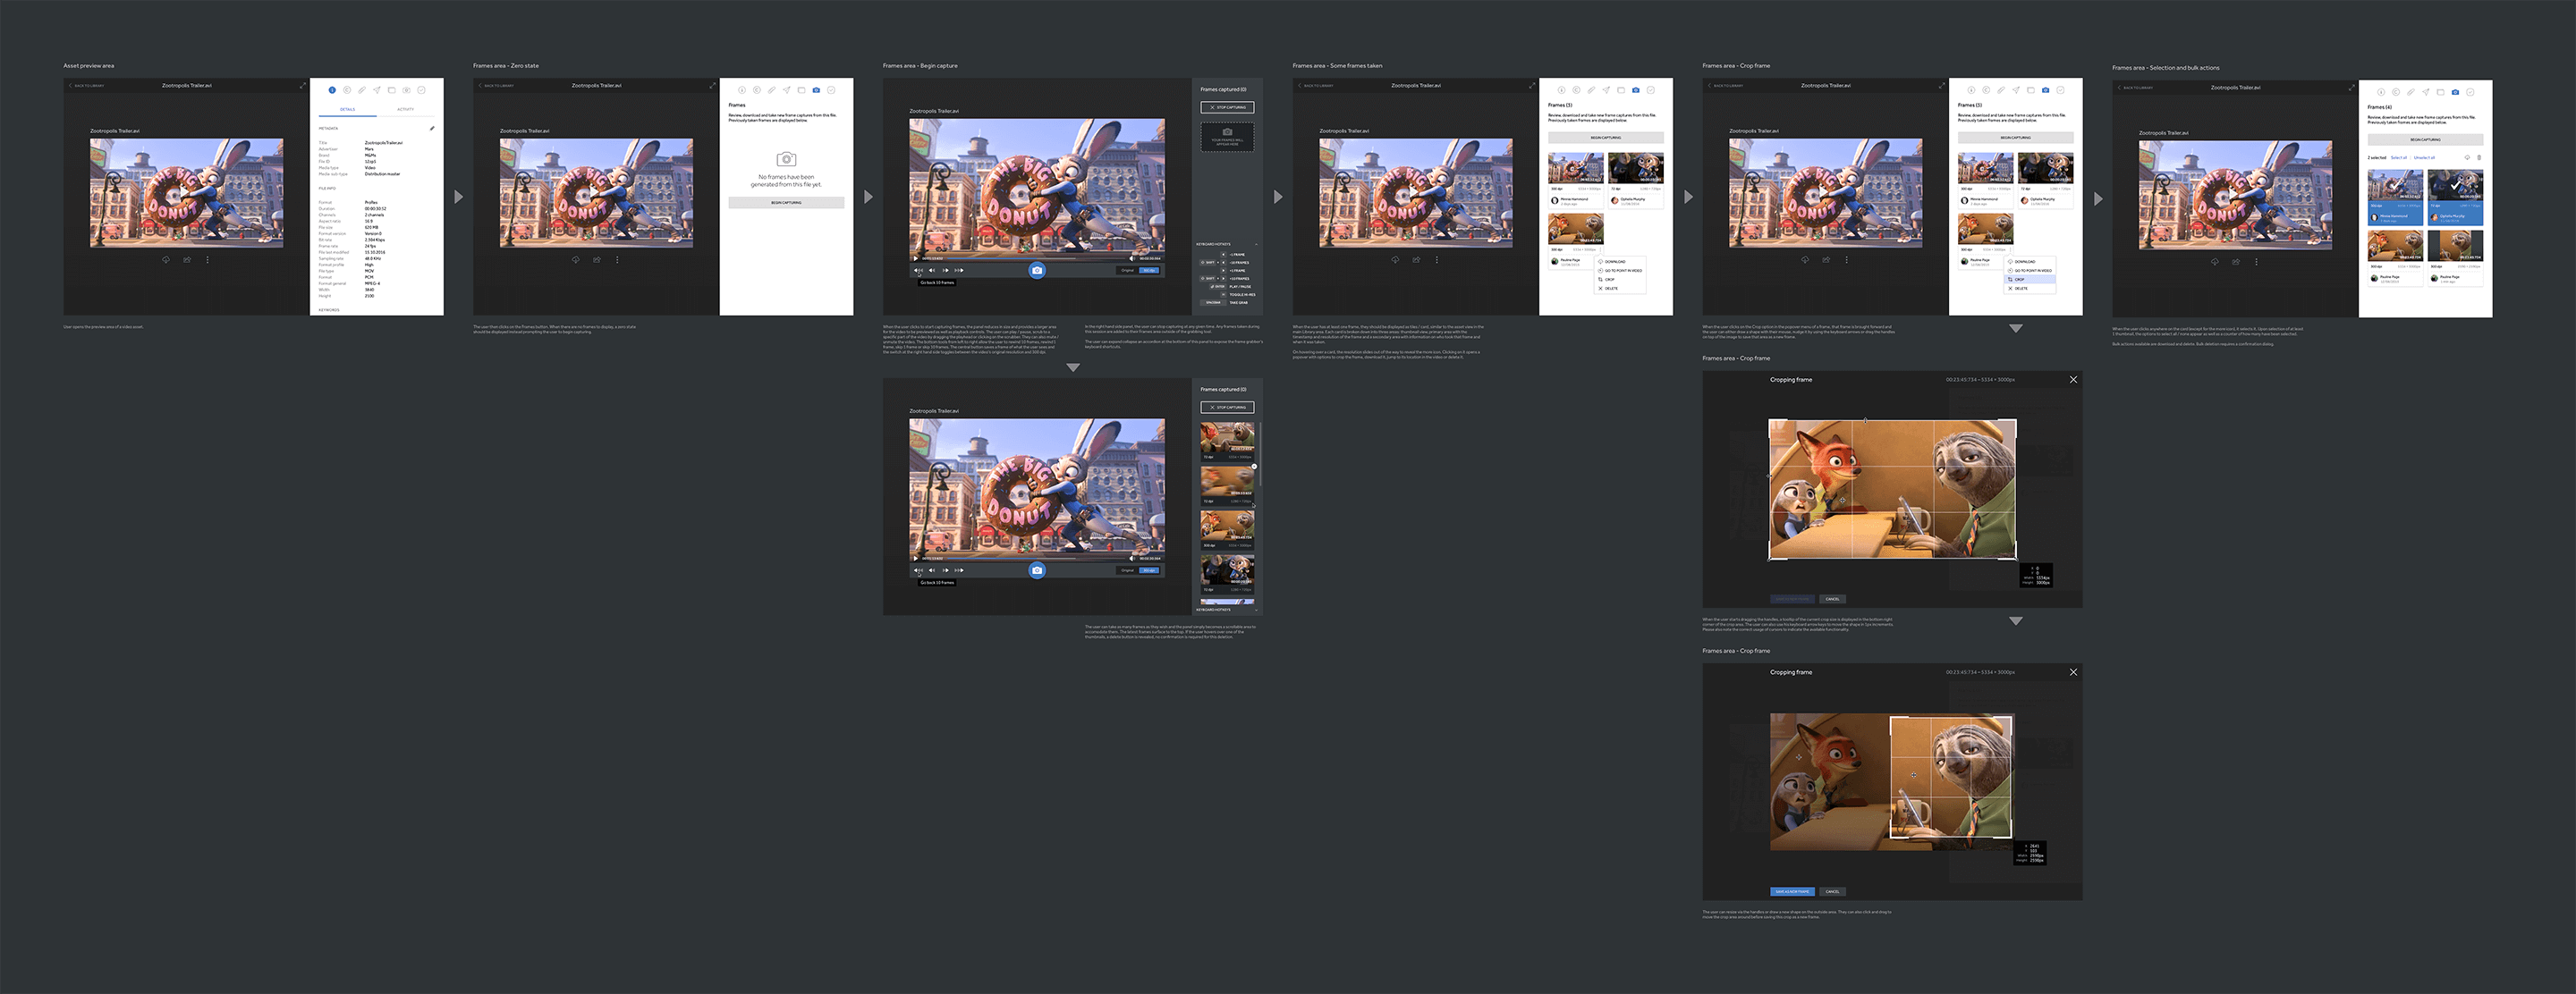Open three-dot menu under Crop frame mockup video

[1847, 260]
